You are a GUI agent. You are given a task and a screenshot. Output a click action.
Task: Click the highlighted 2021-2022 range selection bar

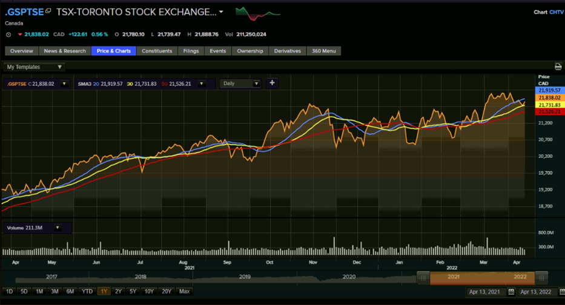tap(483, 278)
